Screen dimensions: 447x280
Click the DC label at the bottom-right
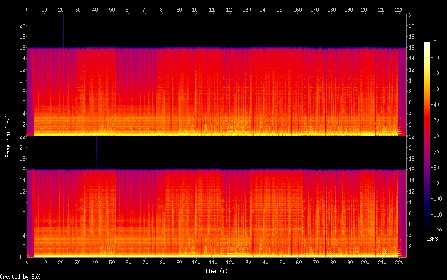412,257
